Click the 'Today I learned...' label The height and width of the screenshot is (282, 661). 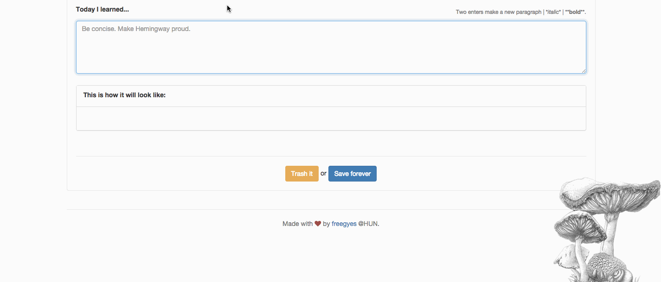pos(103,9)
